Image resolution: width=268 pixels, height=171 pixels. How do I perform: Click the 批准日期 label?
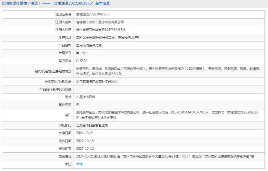pyautogui.click(x=65, y=133)
